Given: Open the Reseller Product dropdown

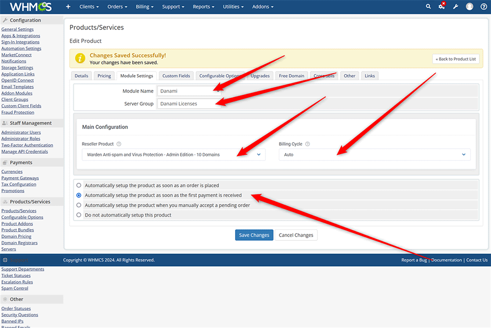Looking at the screenshot, I should tap(174, 155).
